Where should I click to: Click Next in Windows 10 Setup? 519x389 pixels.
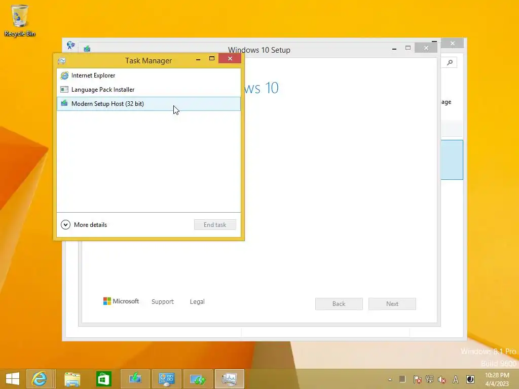click(x=392, y=304)
